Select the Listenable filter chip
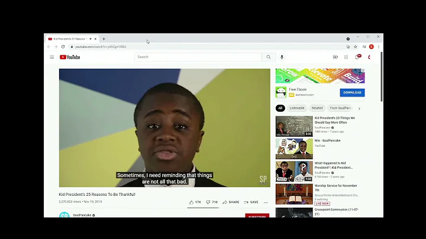 (x=296, y=108)
